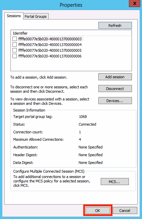Select identifier text ffffe00077e5b020-4000013700000003

coord(50,39)
